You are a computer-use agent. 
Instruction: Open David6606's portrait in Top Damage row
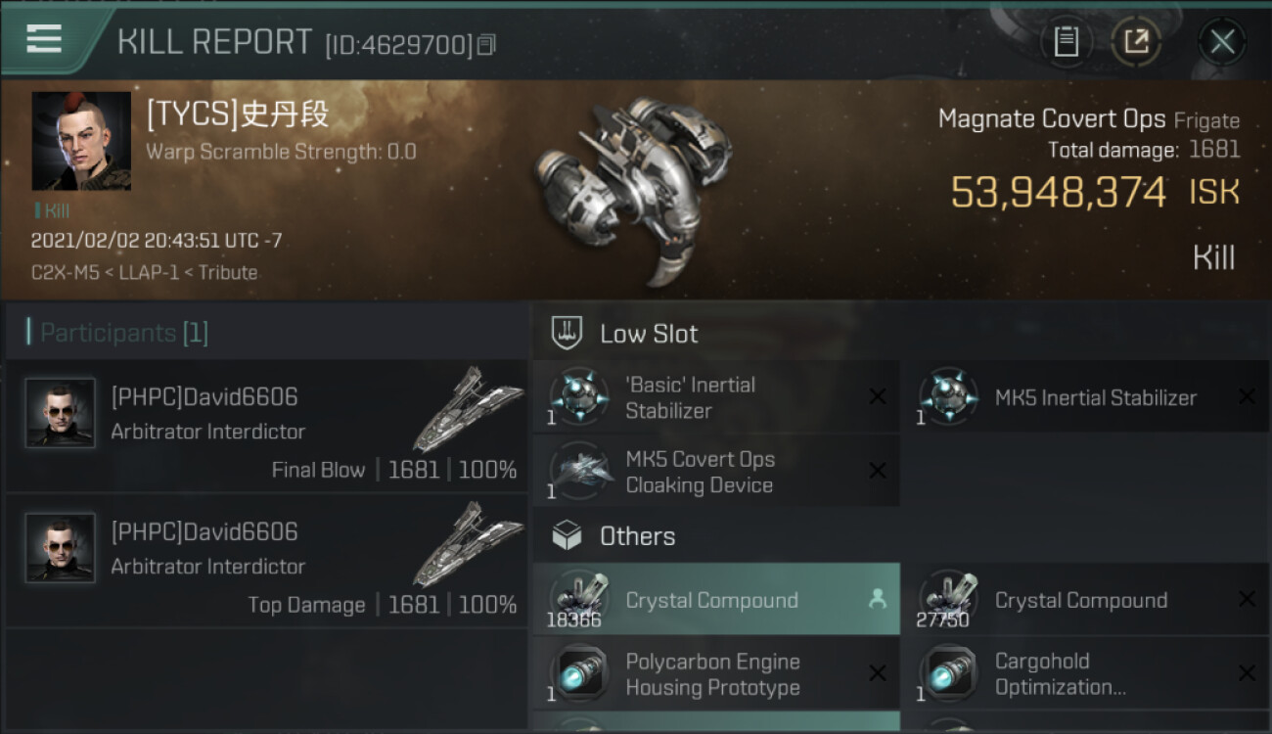tap(61, 548)
